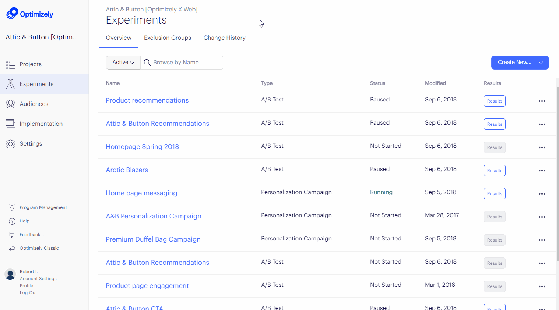Click the Status column header
This screenshot has width=559, height=310.
point(377,83)
